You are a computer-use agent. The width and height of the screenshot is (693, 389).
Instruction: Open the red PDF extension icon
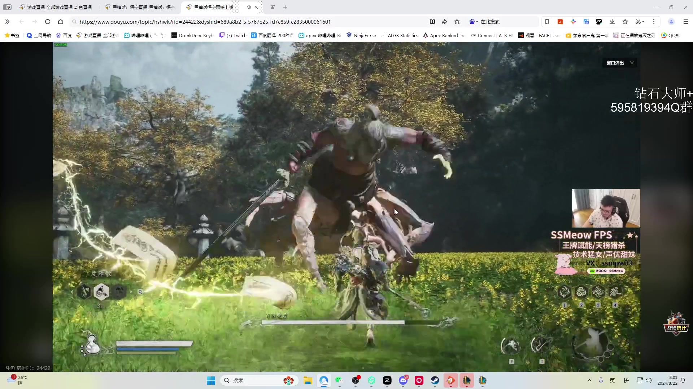click(560, 22)
